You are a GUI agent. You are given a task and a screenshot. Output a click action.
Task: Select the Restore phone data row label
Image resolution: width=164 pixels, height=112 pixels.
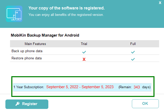click(x=26, y=58)
